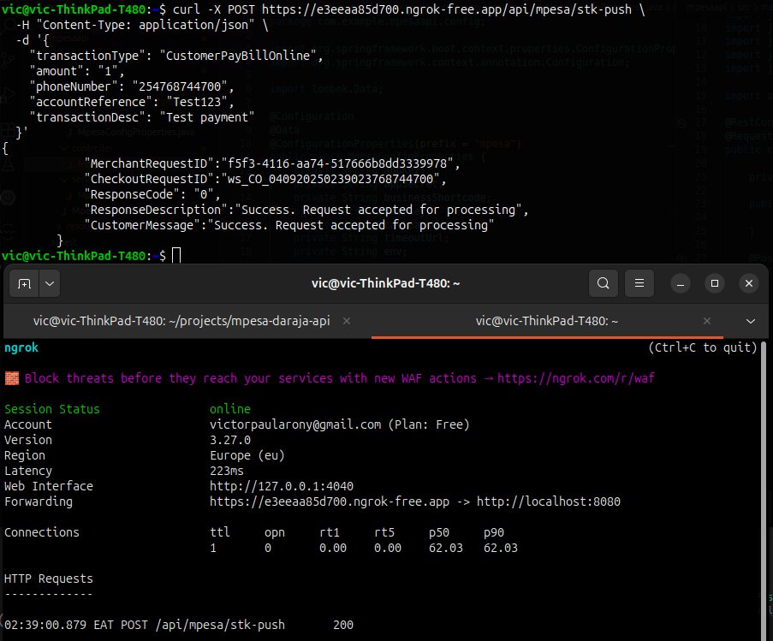Click the phoneNumber 254768744700 value
The image size is (773, 641).
(x=180, y=86)
